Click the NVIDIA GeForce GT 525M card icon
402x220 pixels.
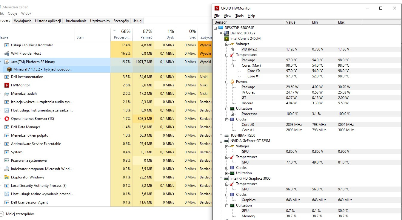point(227,141)
